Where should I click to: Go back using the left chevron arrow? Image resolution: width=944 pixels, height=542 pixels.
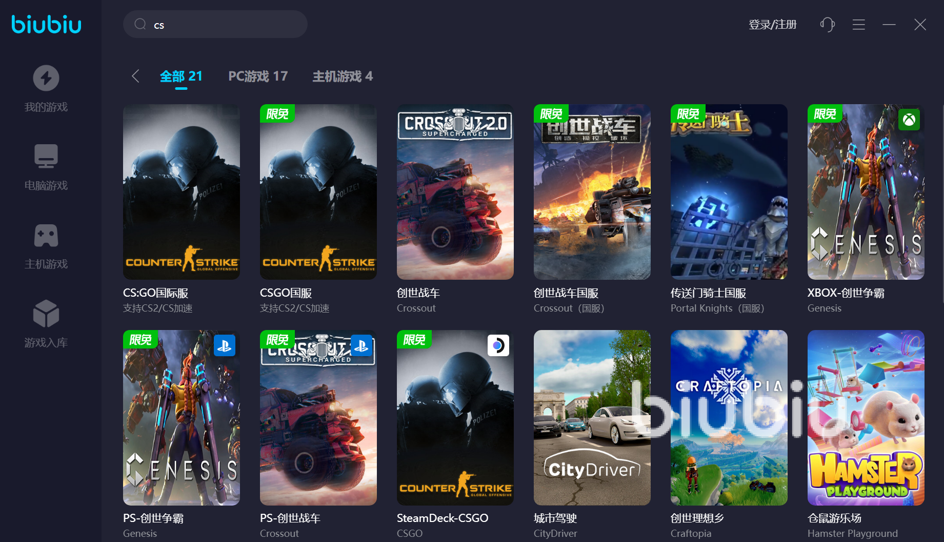(135, 76)
